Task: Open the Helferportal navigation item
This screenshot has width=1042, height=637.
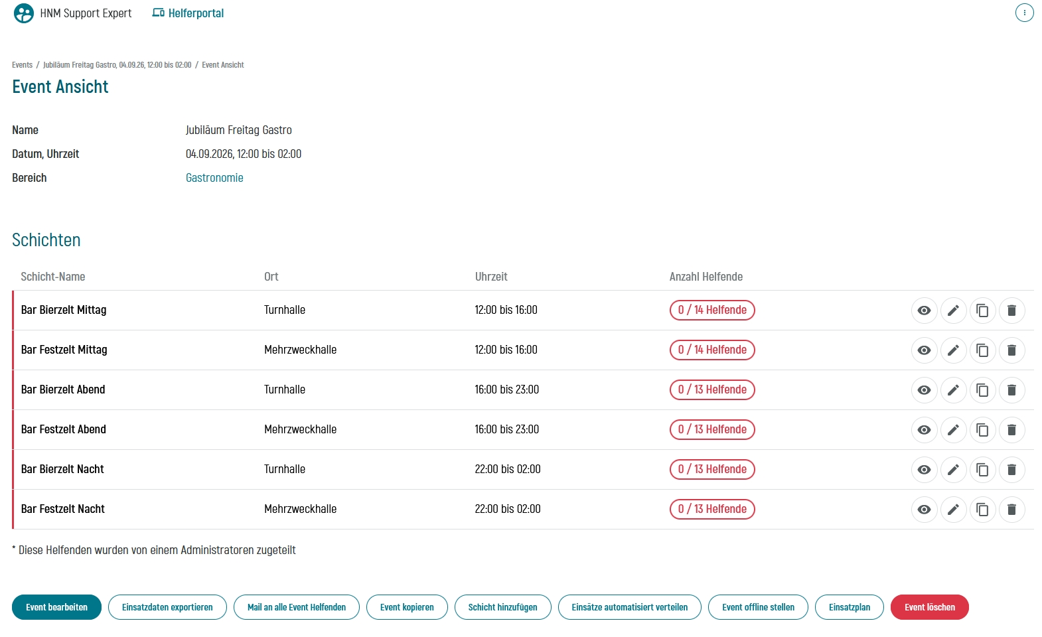Action: click(x=188, y=13)
